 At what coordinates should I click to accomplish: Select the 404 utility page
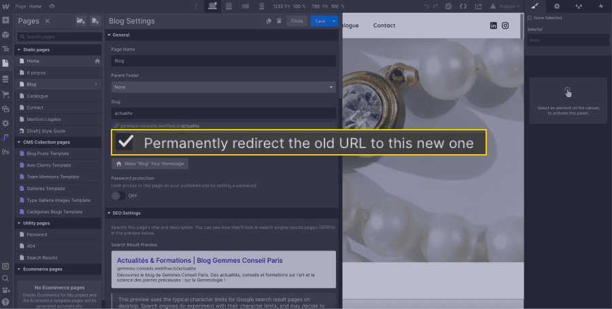pos(58,247)
